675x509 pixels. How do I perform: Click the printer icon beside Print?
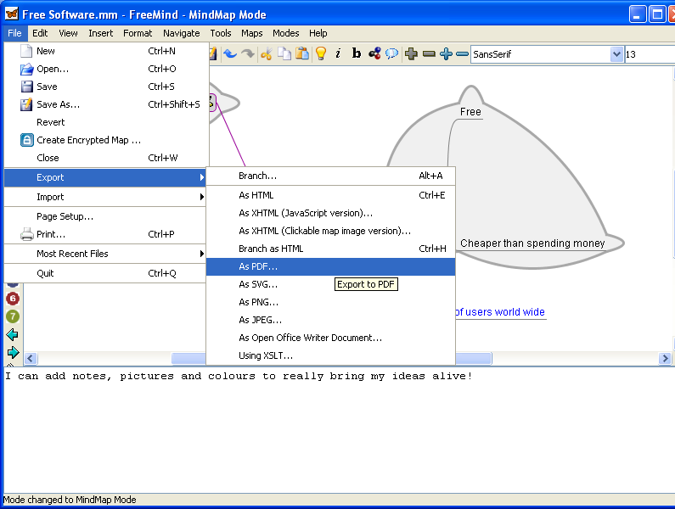[26, 234]
